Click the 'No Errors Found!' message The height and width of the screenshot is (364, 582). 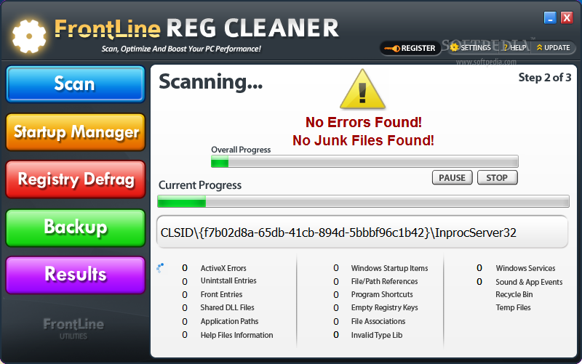363,122
